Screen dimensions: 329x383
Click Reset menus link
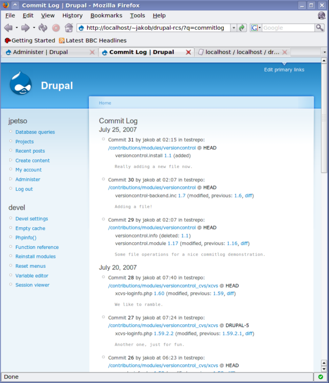[30, 266]
